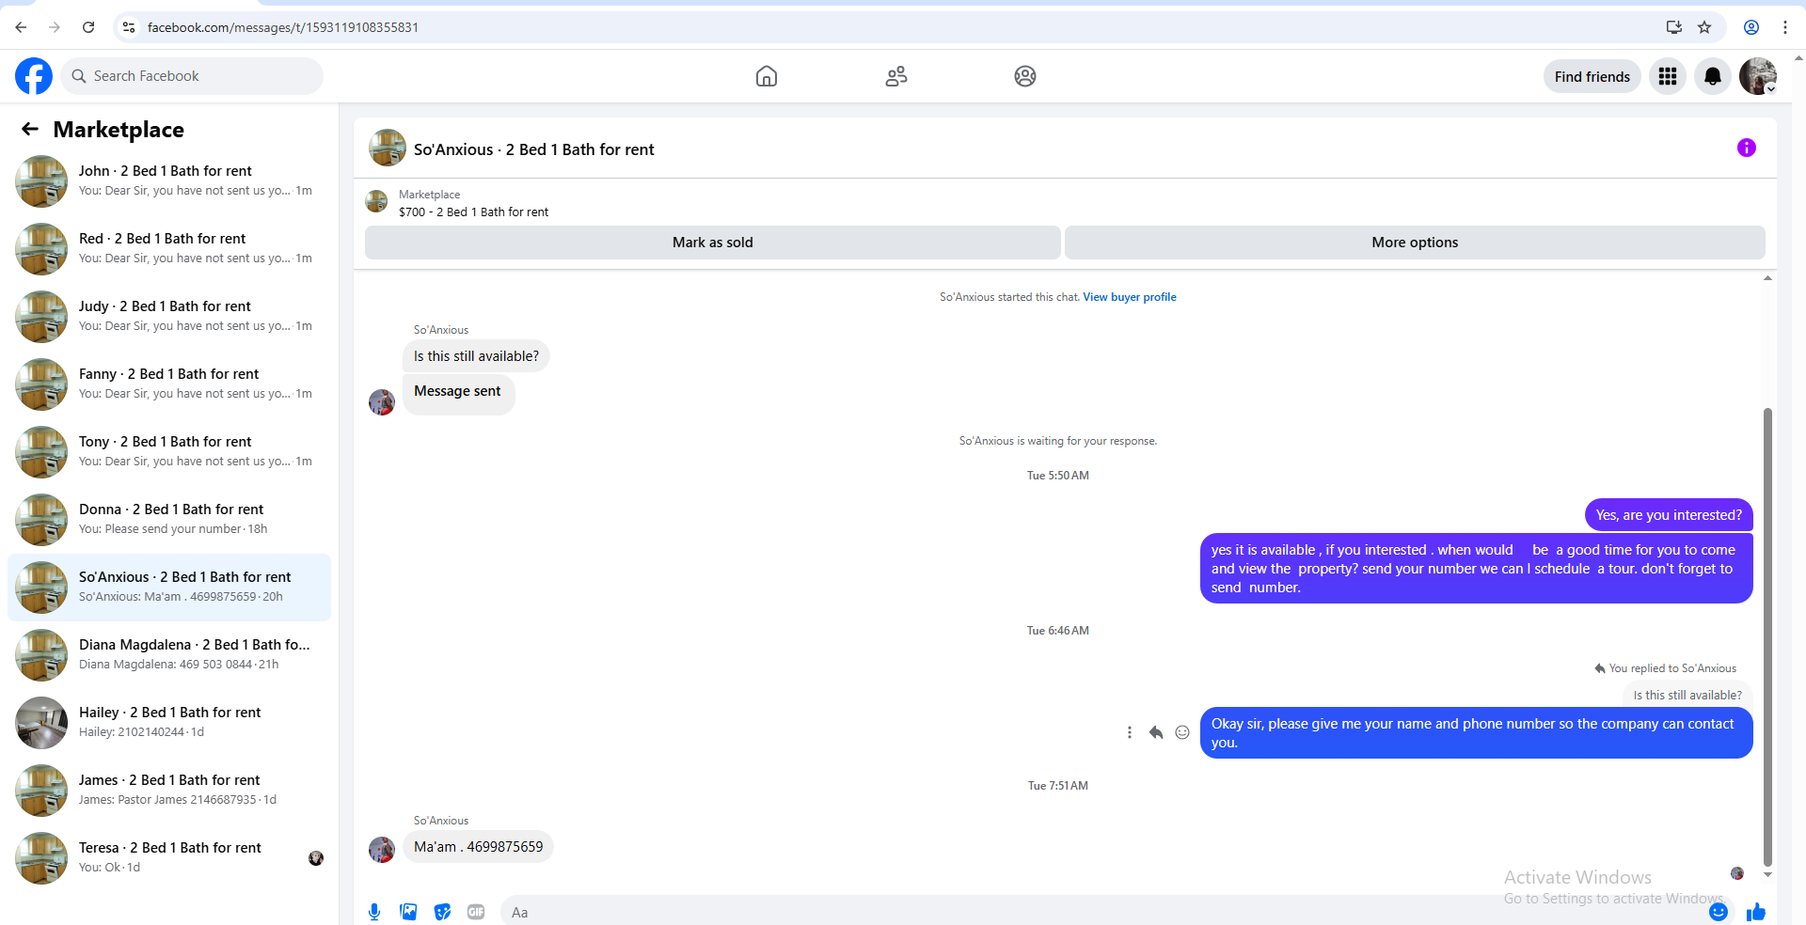This screenshot has height=925, width=1806.
Task: Open the Facebook logo home link
Action: click(x=34, y=76)
